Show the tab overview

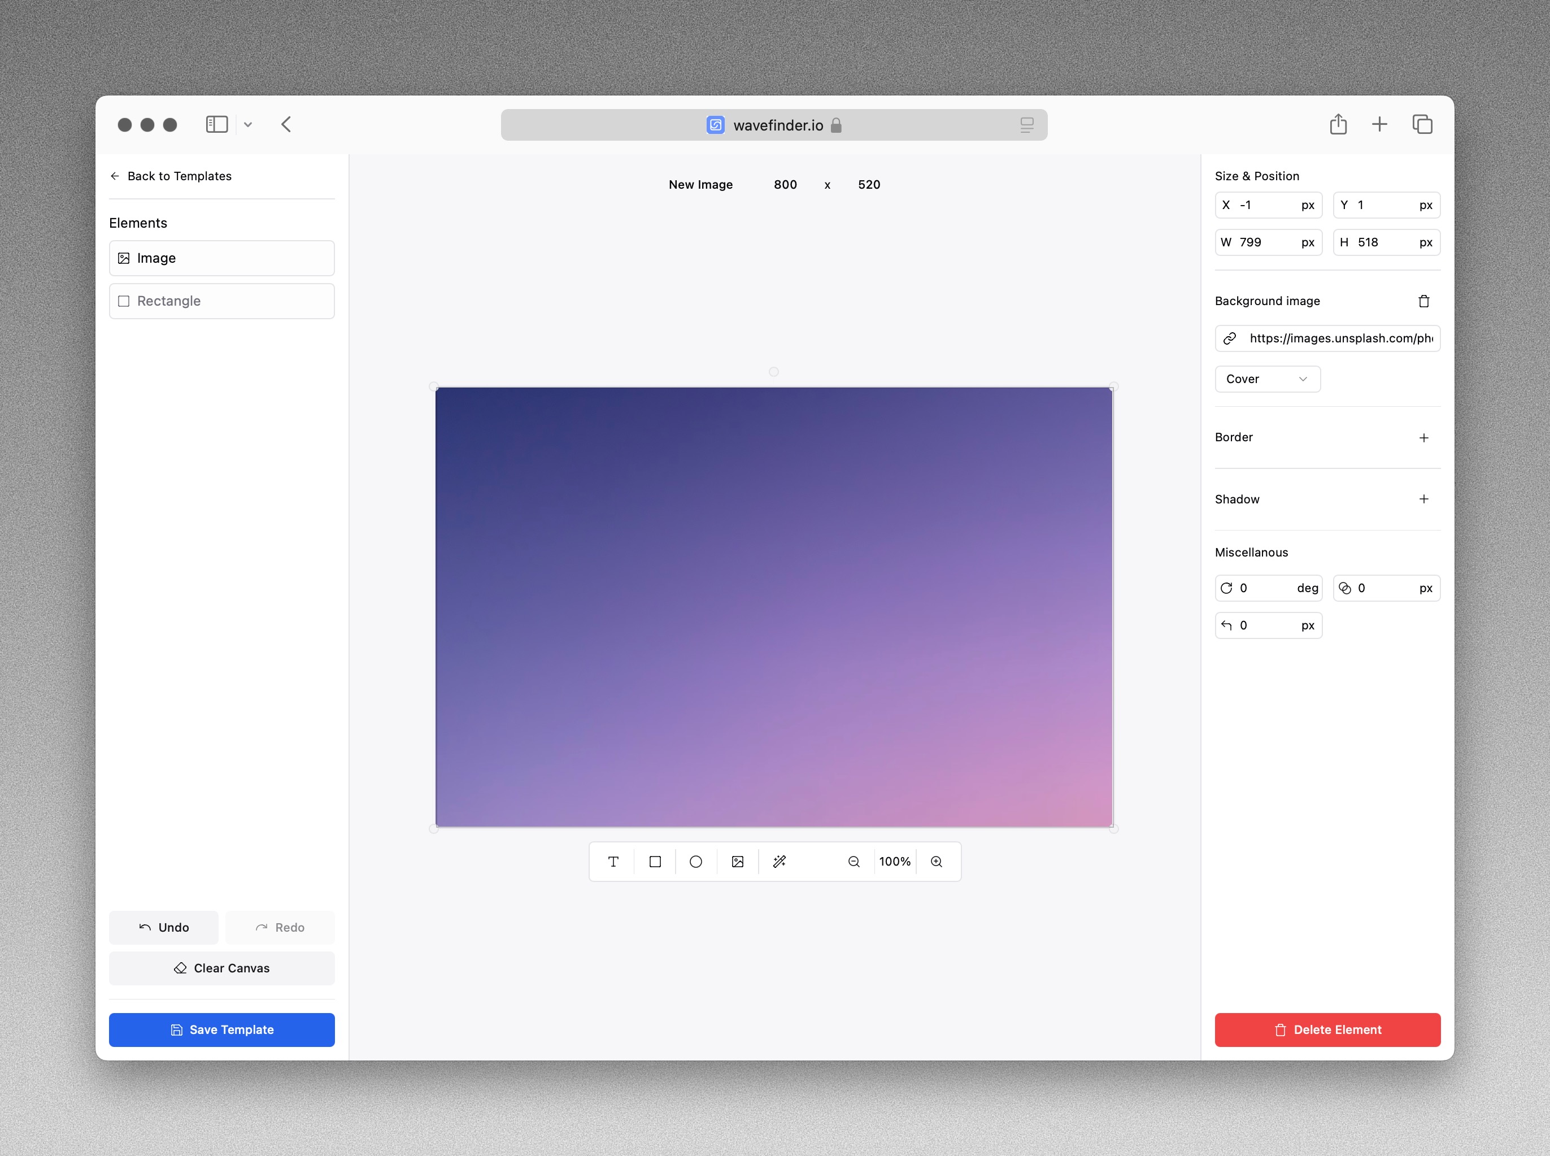tap(1422, 124)
